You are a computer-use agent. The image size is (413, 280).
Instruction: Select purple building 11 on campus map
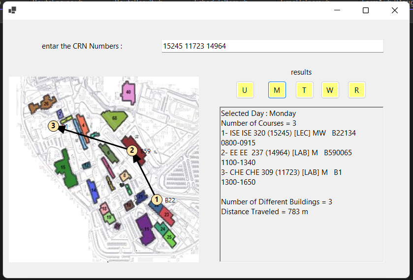(x=146, y=229)
